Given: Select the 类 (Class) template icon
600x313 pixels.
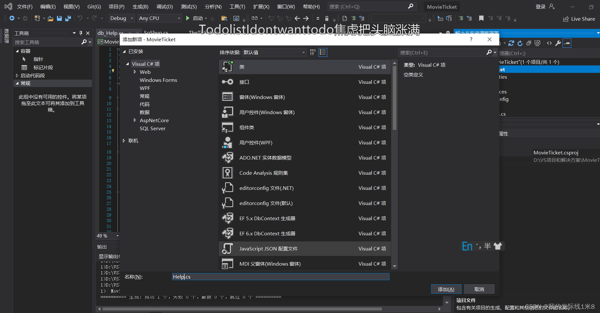Looking at the screenshot, I should (x=228, y=67).
